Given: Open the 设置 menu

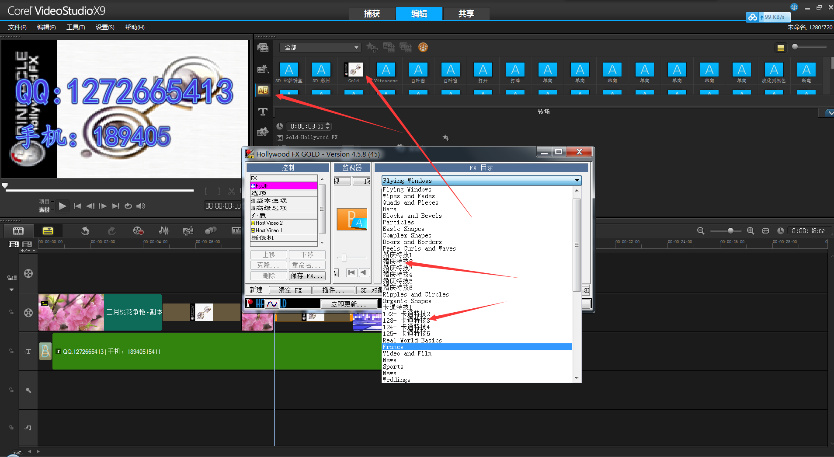Looking at the screenshot, I should tap(105, 27).
